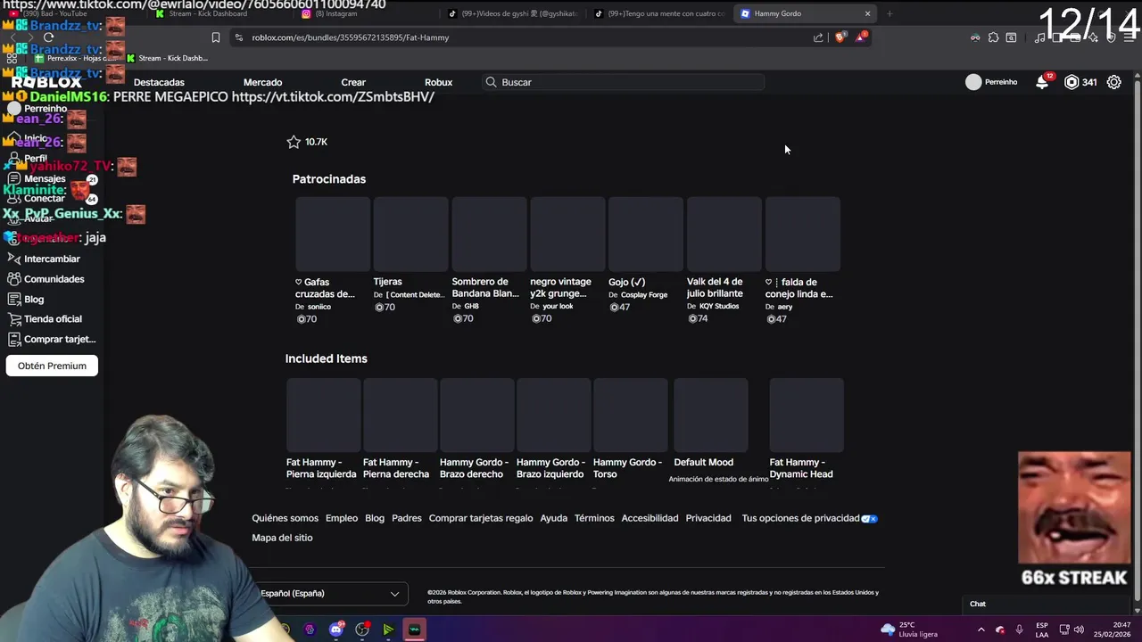
Task: Click the Accesibilidad footer link
Action: pos(650,518)
